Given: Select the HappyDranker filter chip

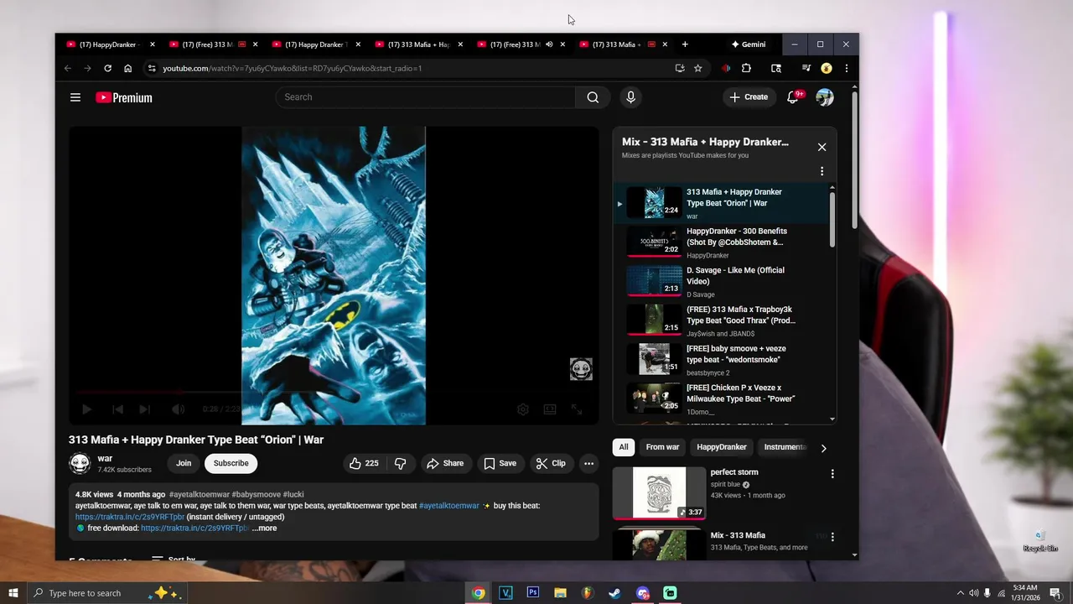Looking at the screenshot, I should pyautogui.click(x=722, y=447).
